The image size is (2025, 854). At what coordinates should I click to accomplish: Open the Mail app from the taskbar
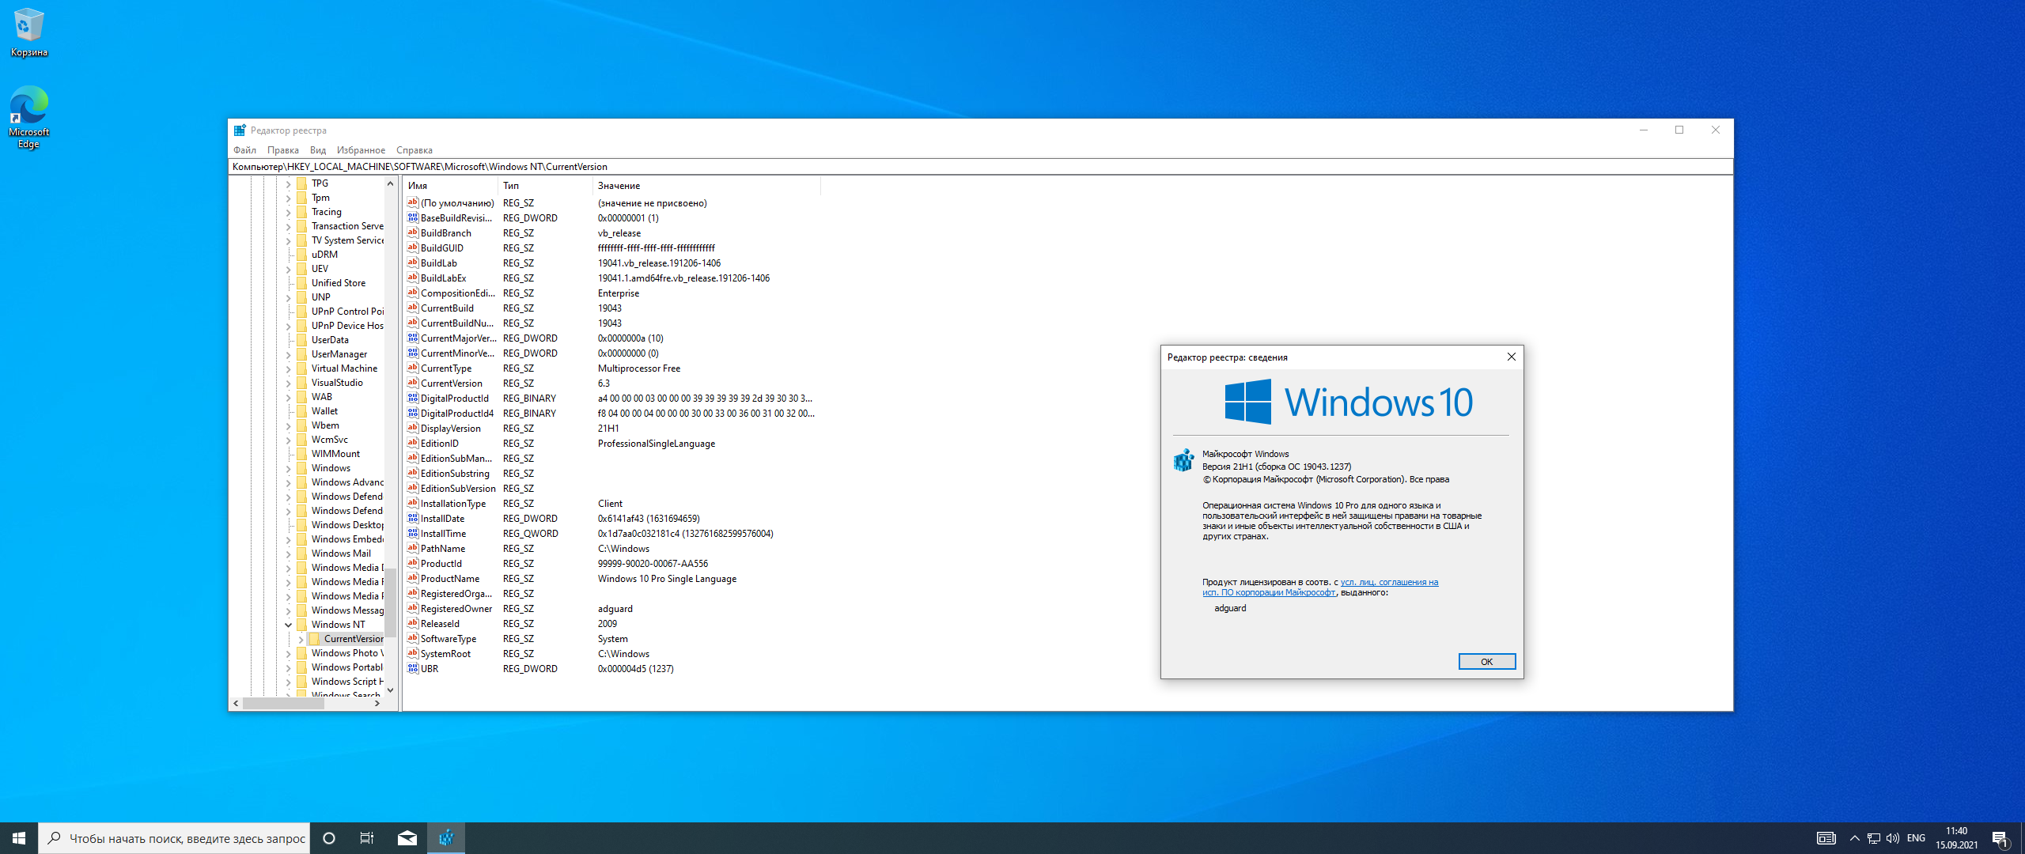(407, 838)
